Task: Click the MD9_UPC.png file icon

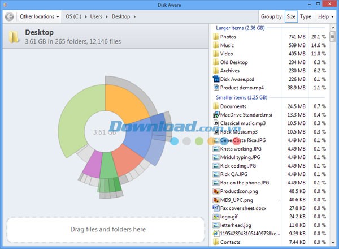Action: click(216, 200)
